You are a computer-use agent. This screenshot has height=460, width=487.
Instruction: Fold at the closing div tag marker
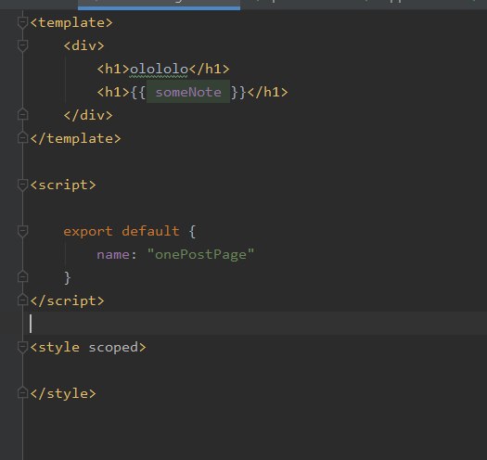coord(22,115)
